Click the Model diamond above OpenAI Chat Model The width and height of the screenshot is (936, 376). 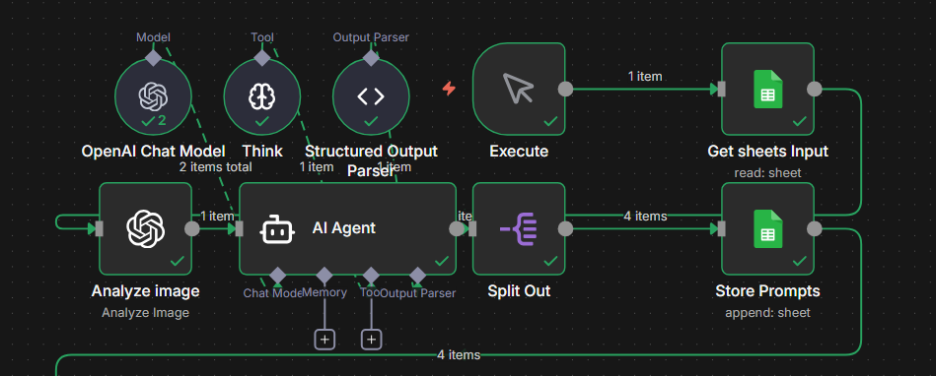point(154,58)
